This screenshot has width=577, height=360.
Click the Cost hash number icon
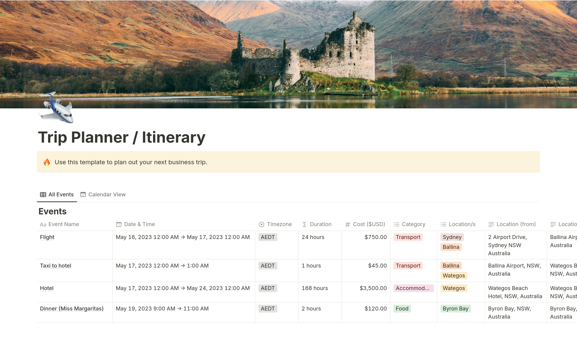point(348,225)
